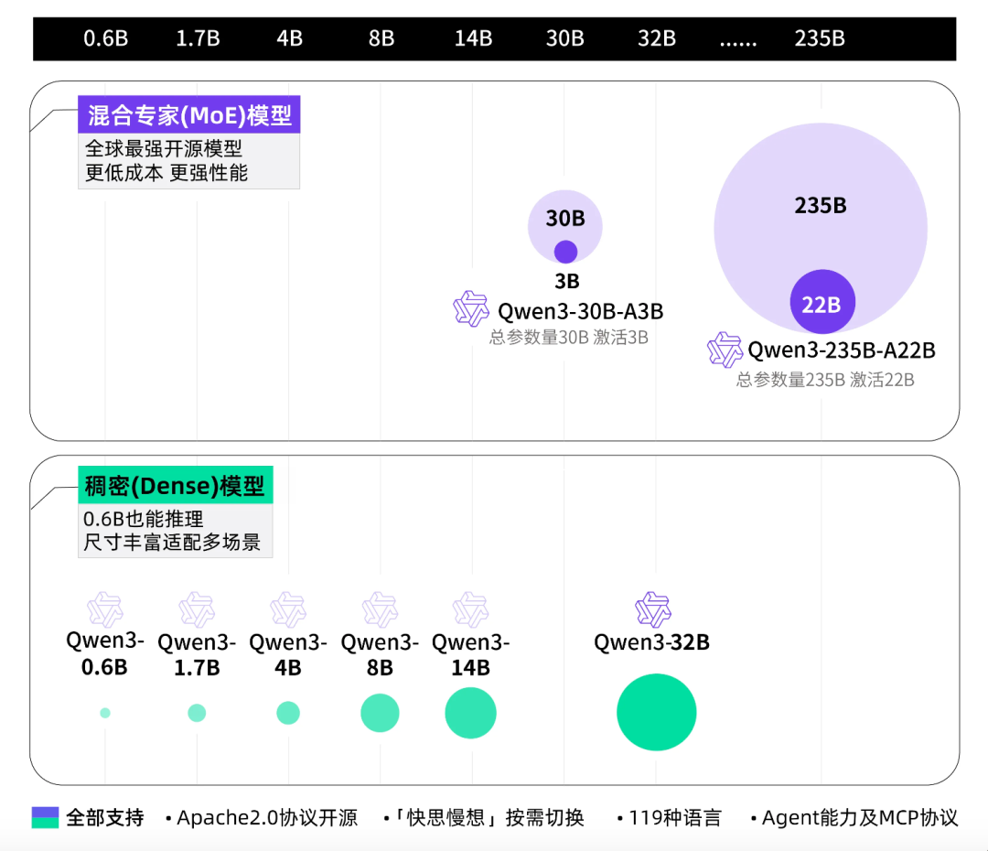The height and width of the screenshot is (851, 988).
Task: Click the footer text "「快思慢想」按需切换"
Action: (x=489, y=817)
